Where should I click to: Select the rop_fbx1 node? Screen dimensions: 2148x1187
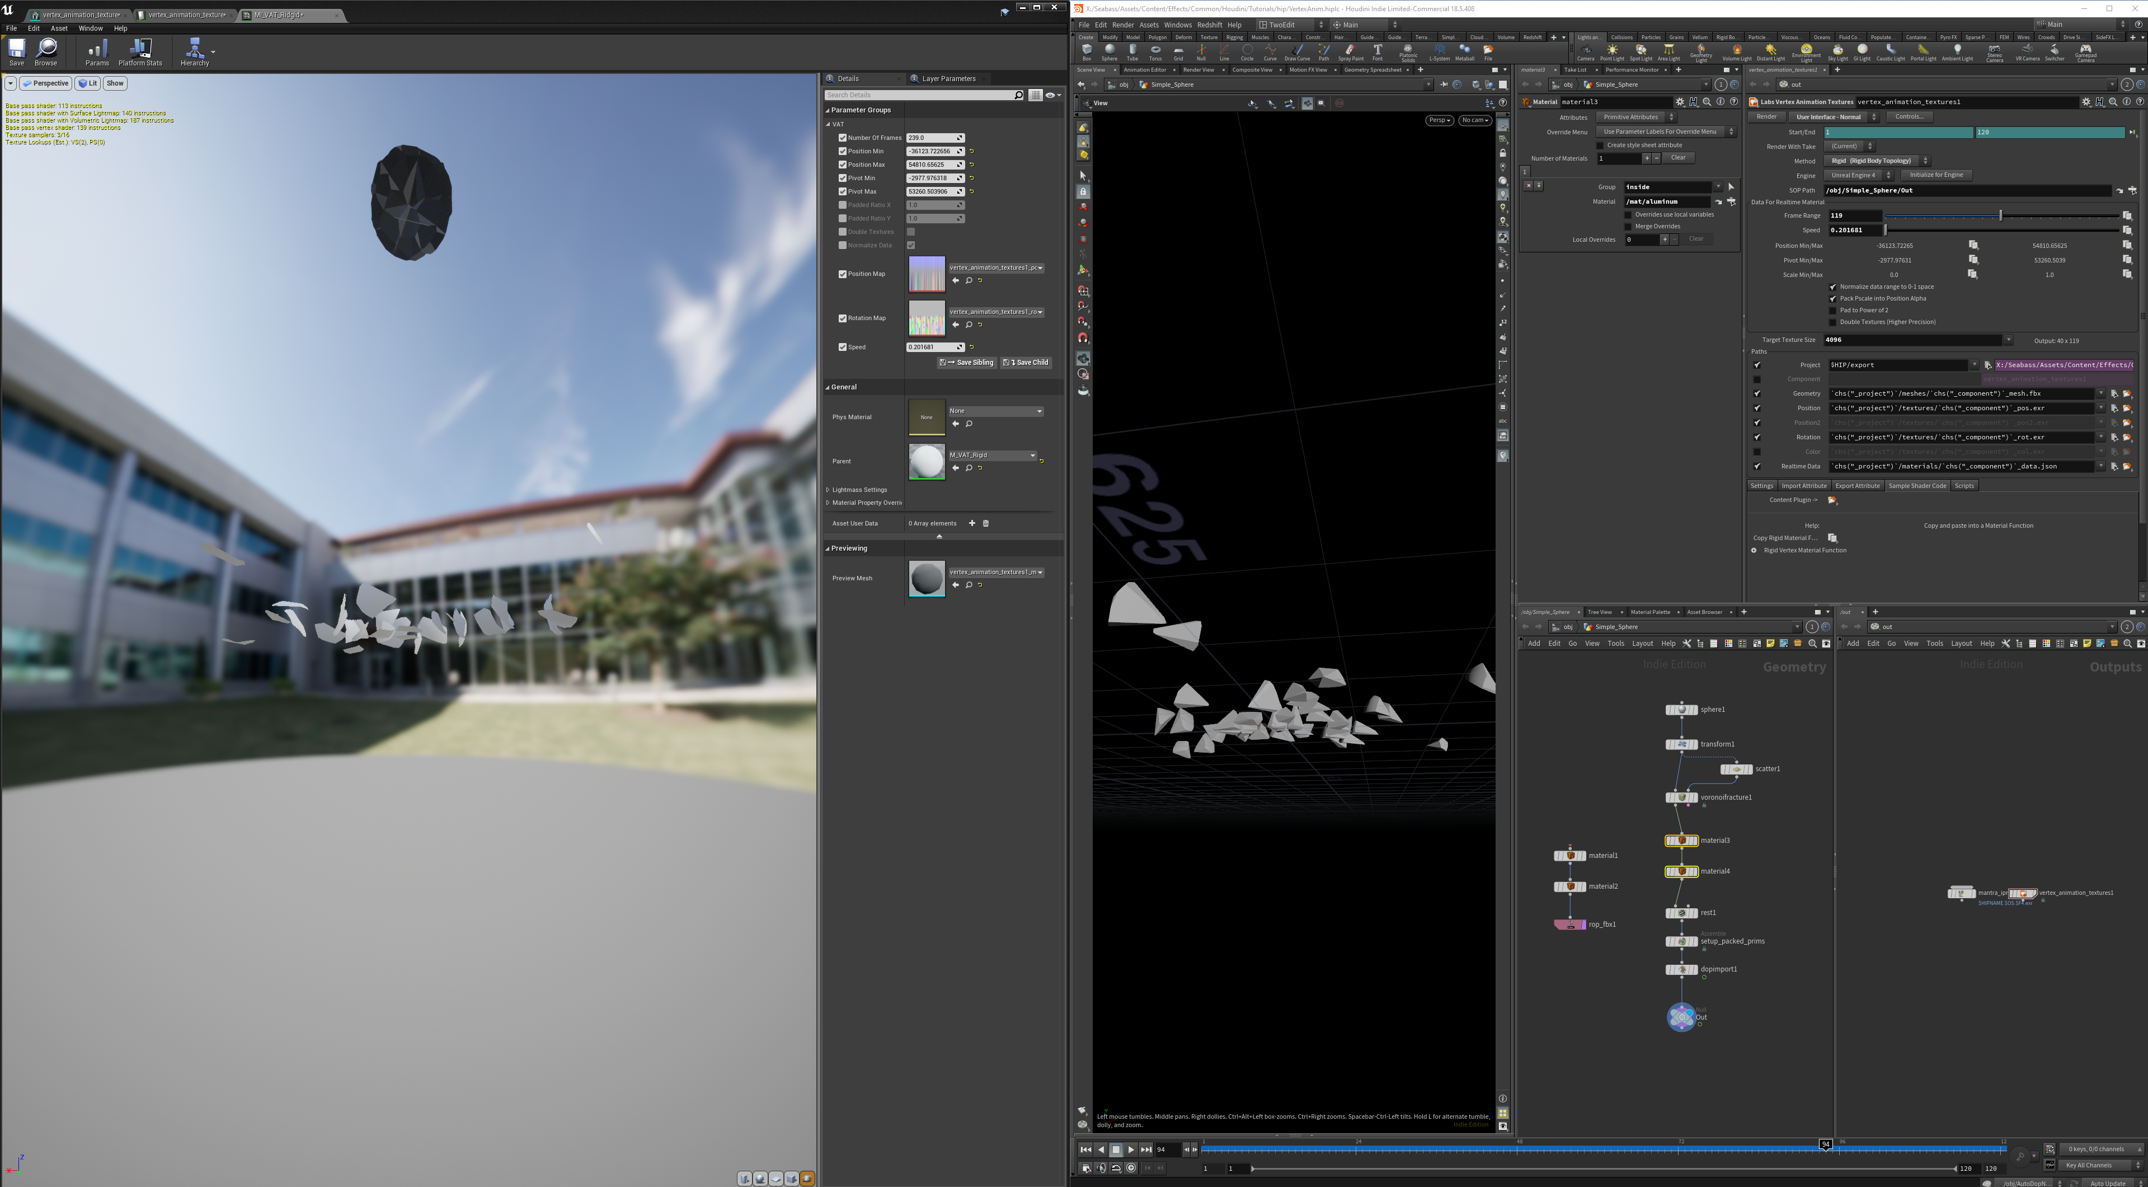pos(1569,924)
